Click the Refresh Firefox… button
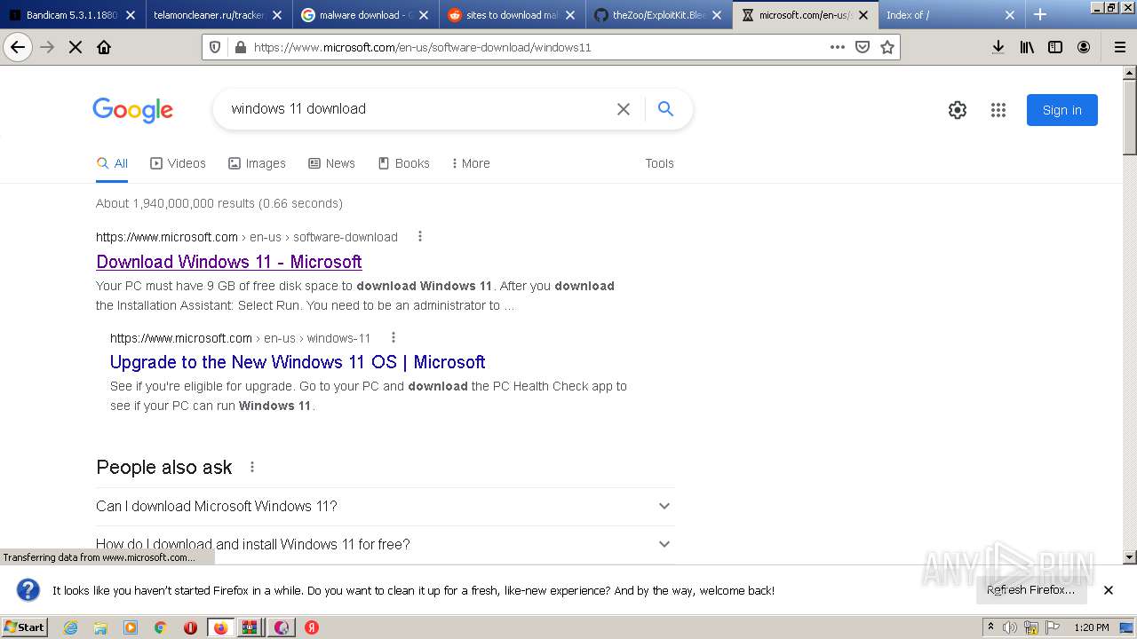 coord(1031,590)
